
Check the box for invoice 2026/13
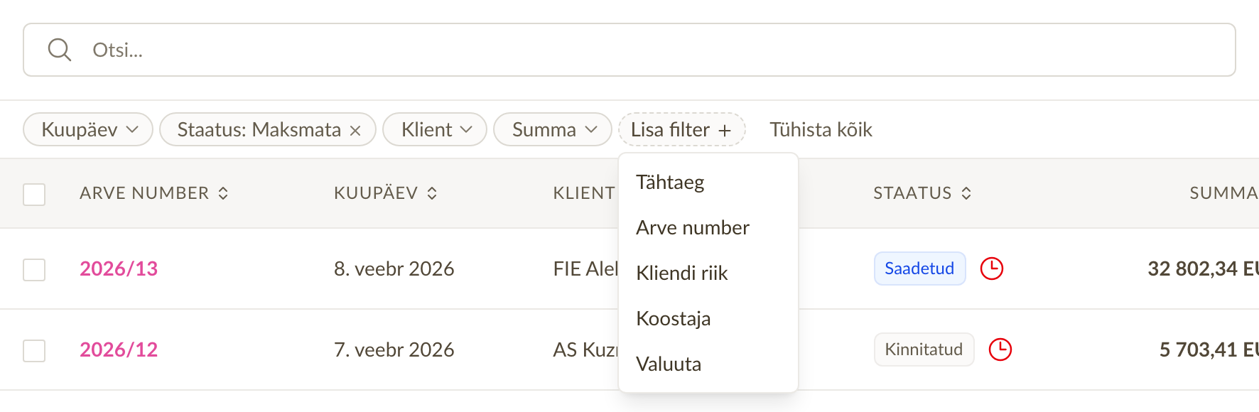coord(34,269)
